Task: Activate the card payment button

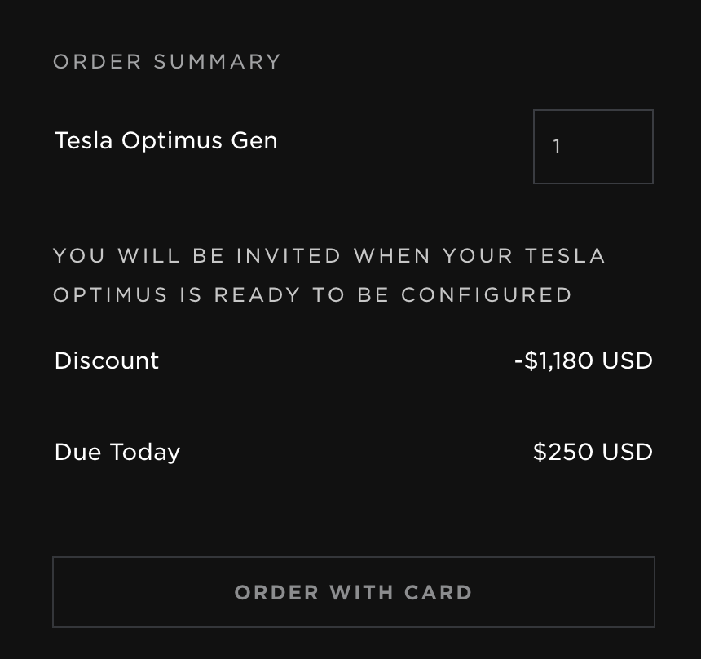Action: coord(353,592)
